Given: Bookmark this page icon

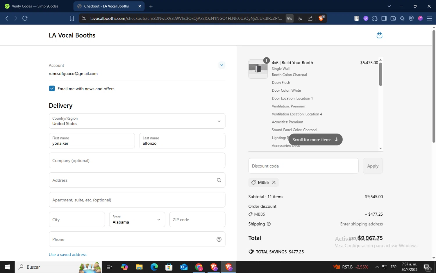Looking at the screenshot, I should point(72,18).
